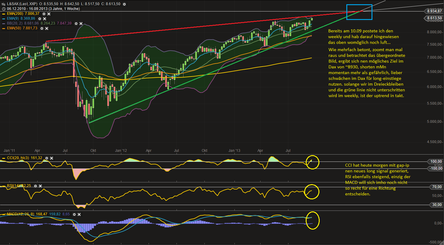Select the L&SAX (Last, XXP) chart title
444x245 pixels.
(x=22, y=4)
